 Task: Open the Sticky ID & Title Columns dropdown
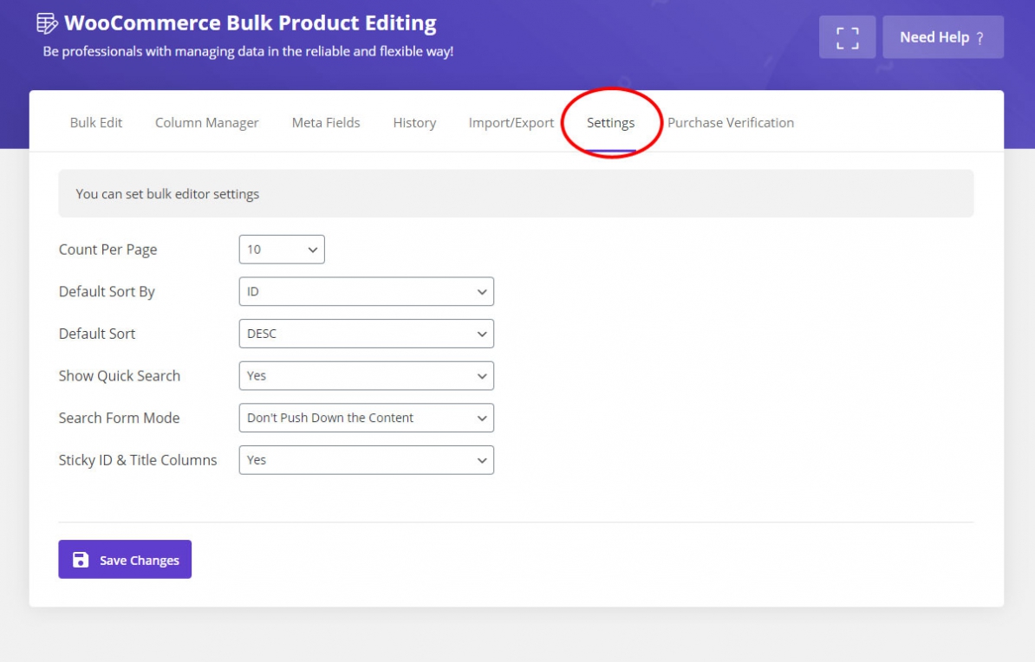click(x=366, y=460)
